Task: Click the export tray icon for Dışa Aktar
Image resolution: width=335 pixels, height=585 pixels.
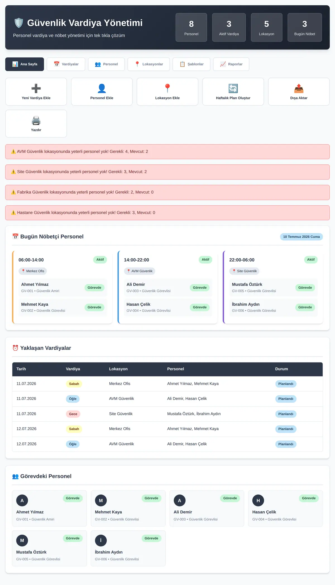Action: point(299,88)
